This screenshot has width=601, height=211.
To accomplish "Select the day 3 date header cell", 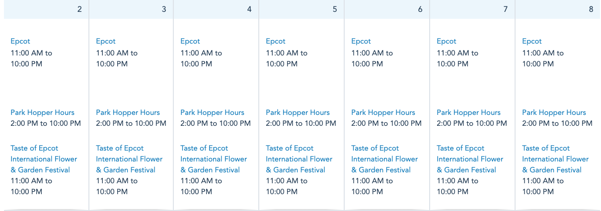I will (132, 9).
